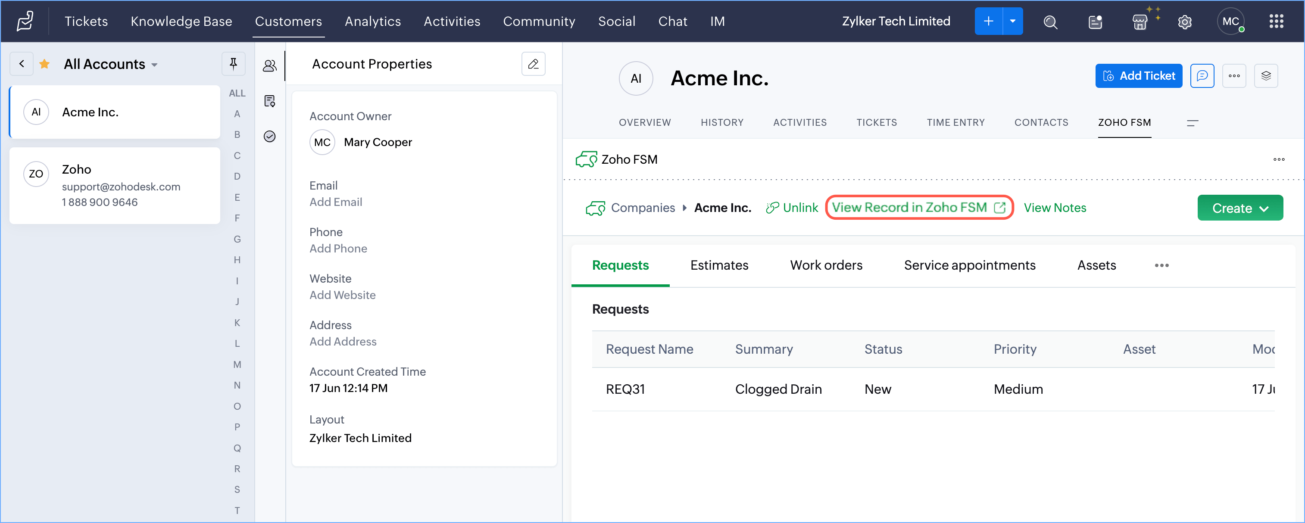The image size is (1305, 523).
Task: Select the contacts panel icon in sidebar
Action: pos(269,65)
